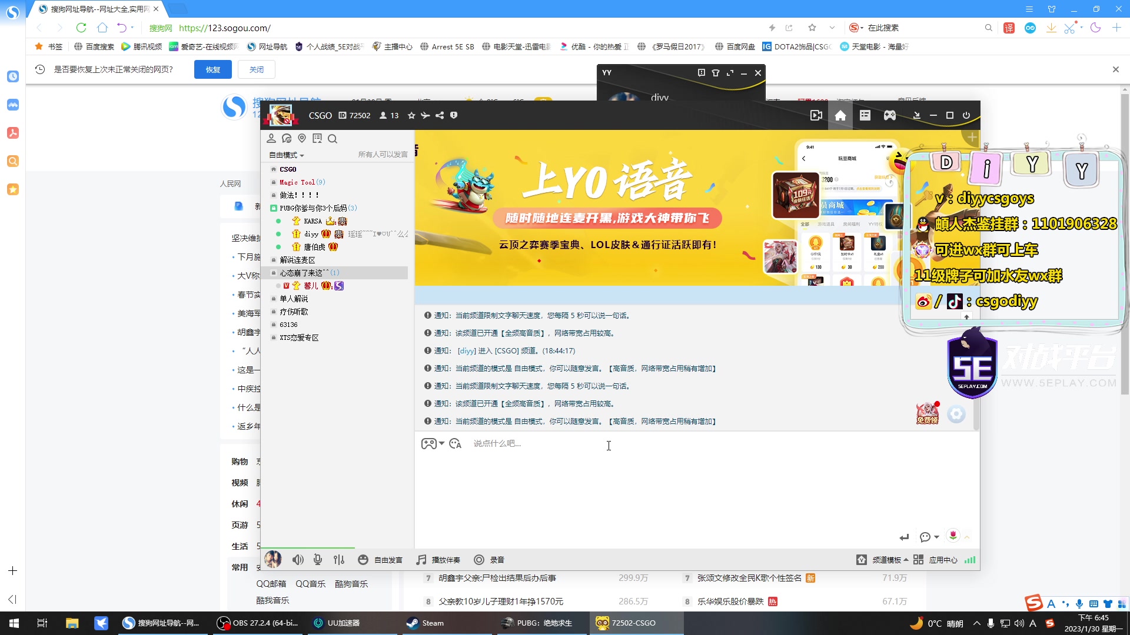Click 关闭 on the restore pages bar
The image size is (1130, 635).
[257, 69]
